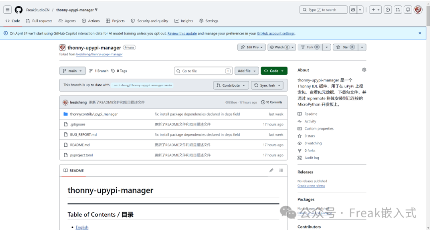Click the search box Type / to search

[x=323, y=10]
